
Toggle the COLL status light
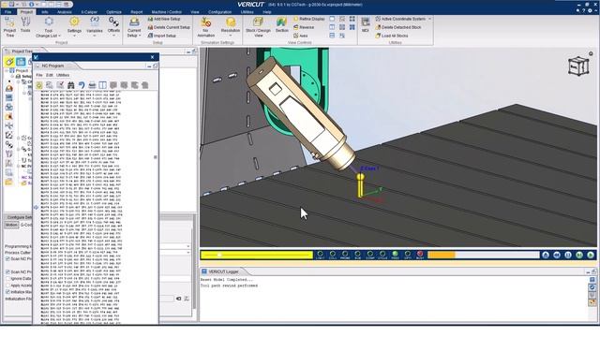(x=333, y=255)
